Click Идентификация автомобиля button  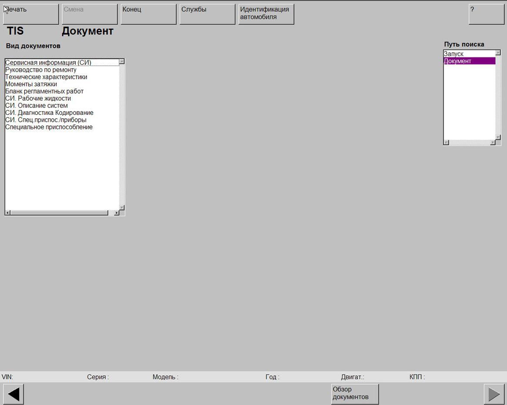point(266,14)
